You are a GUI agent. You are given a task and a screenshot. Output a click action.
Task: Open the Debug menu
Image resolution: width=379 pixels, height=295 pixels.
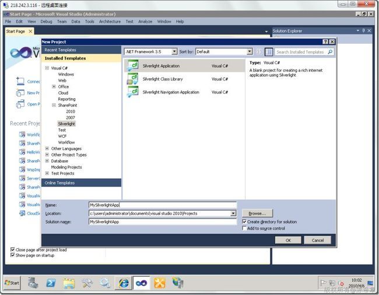[46, 21]
